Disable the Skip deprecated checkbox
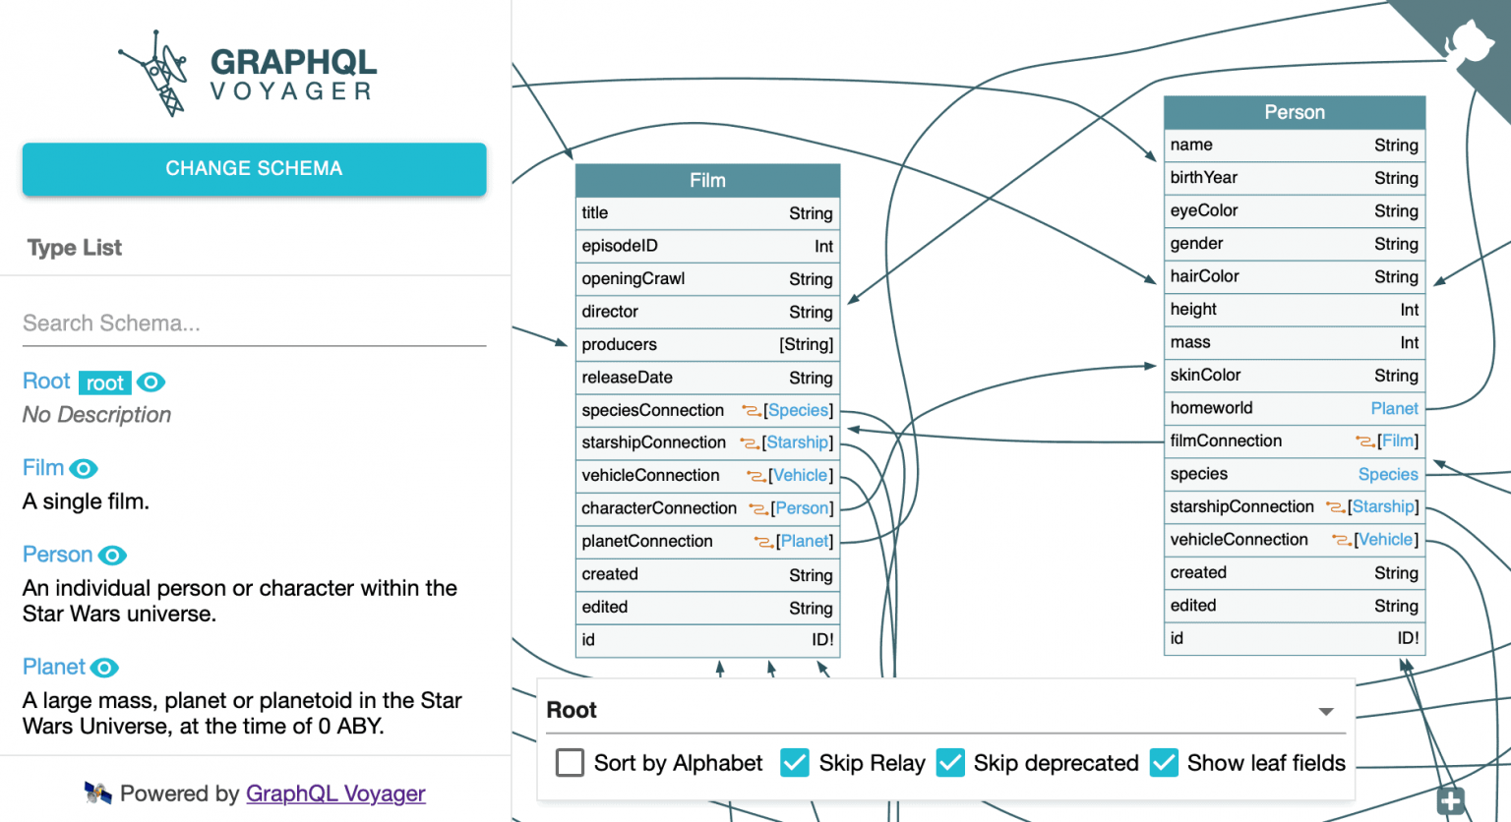 coord(950,763)
